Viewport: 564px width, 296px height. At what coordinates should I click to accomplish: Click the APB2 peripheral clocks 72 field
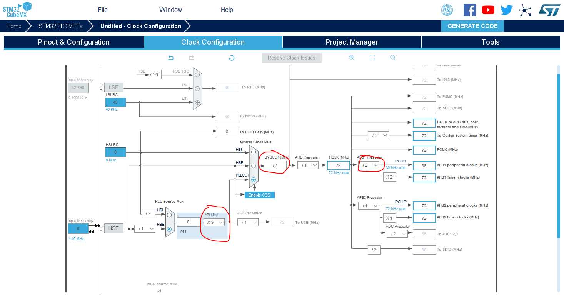point(424,206)
